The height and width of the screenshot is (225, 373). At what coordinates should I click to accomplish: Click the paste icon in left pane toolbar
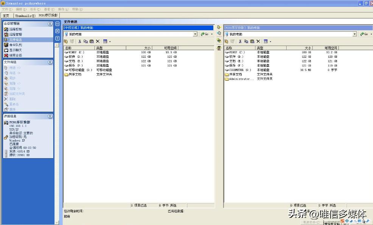click(x=92, y=42)
